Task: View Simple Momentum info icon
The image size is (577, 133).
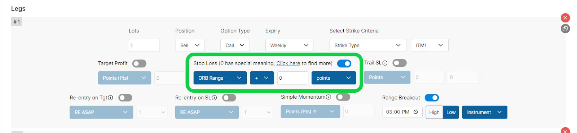Action: tap(328, 97)
